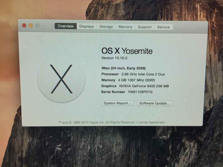Screen dimensions: 223x167
Task: Click the Serial Number label
Action: (x=113, y=92)
